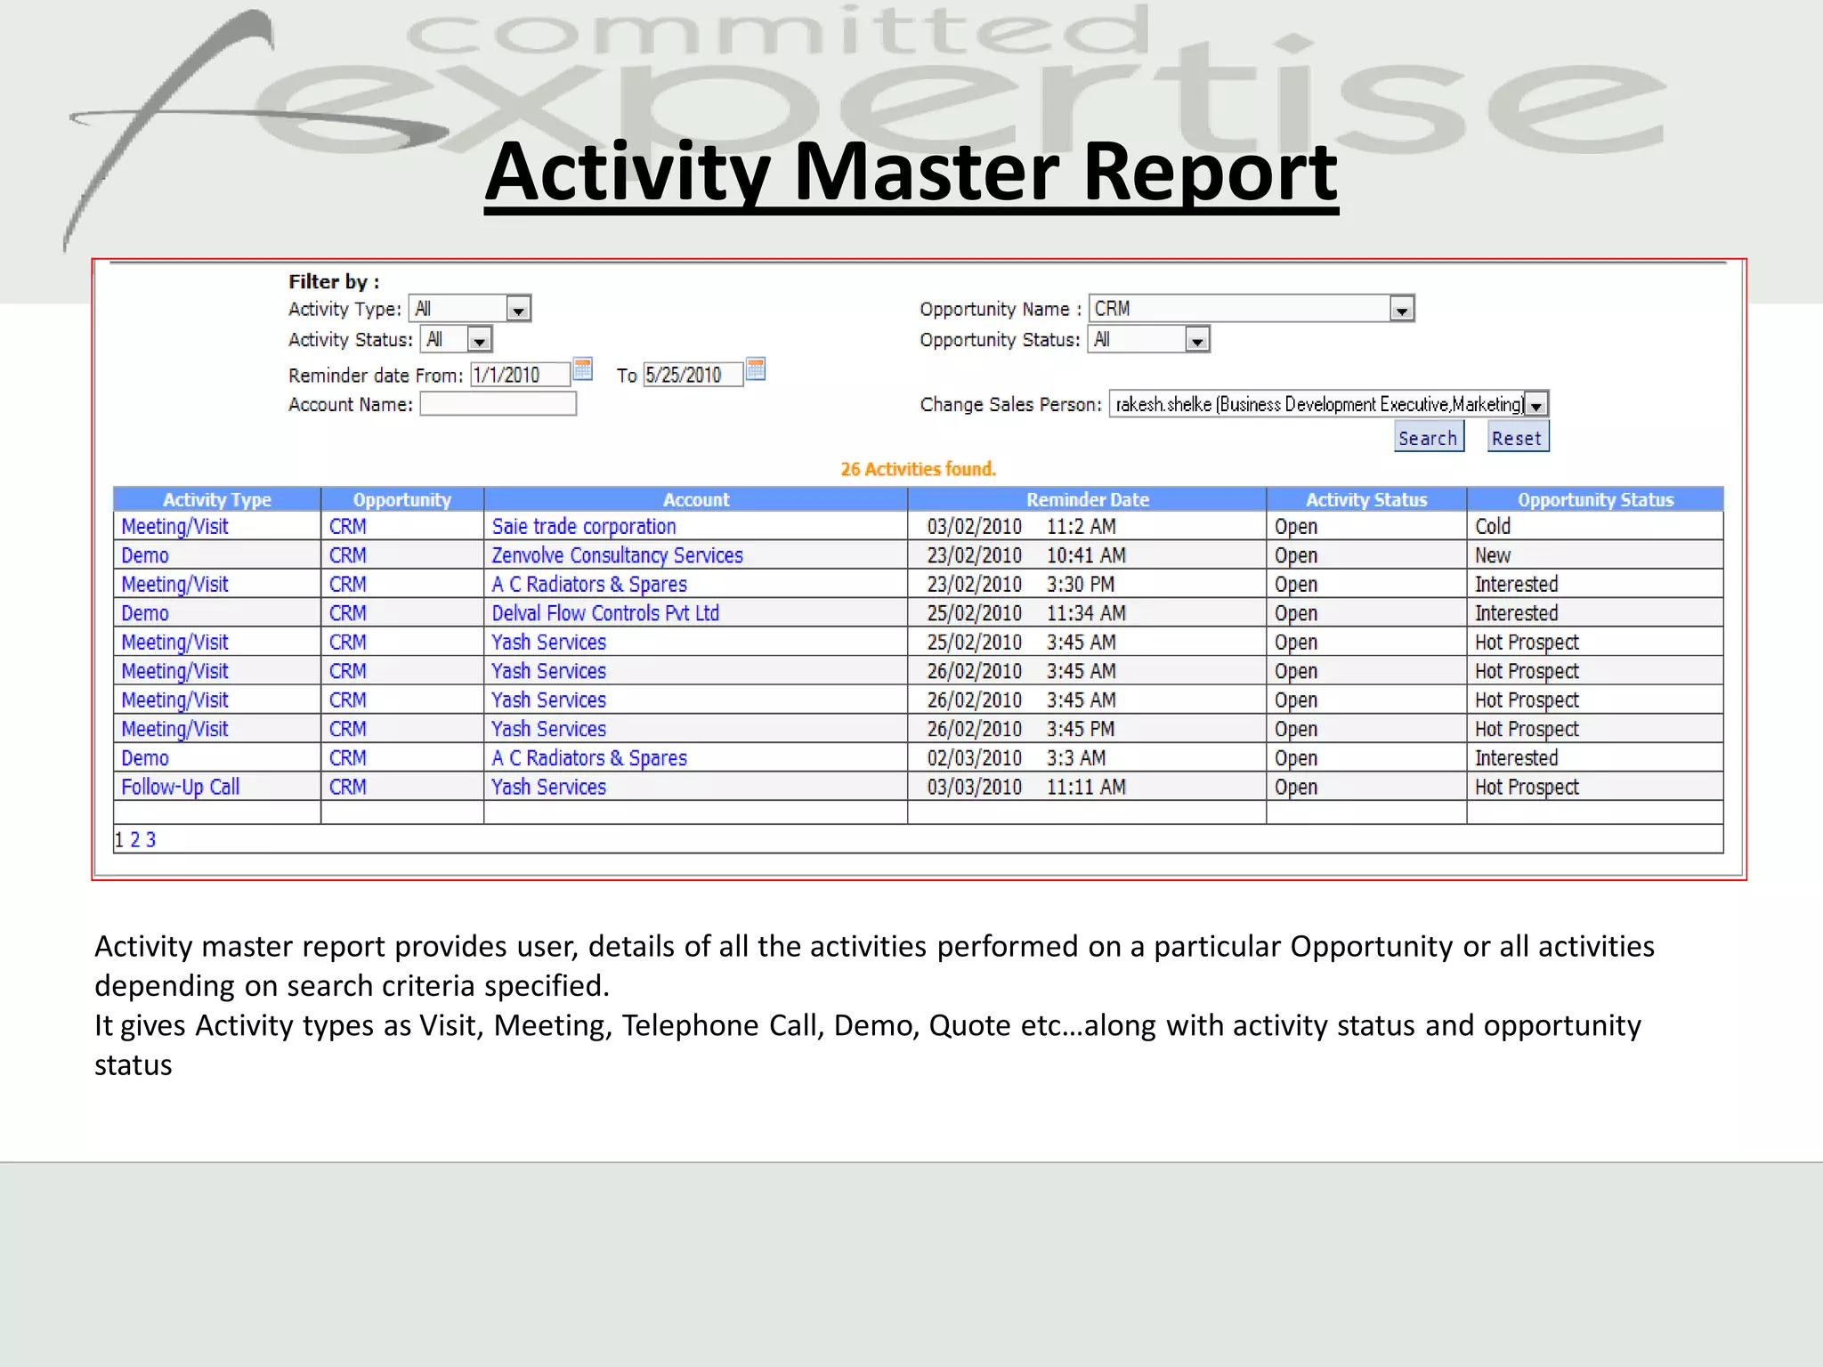
Task: Open Saie trade corporation account link
Action: coord(584,527)
